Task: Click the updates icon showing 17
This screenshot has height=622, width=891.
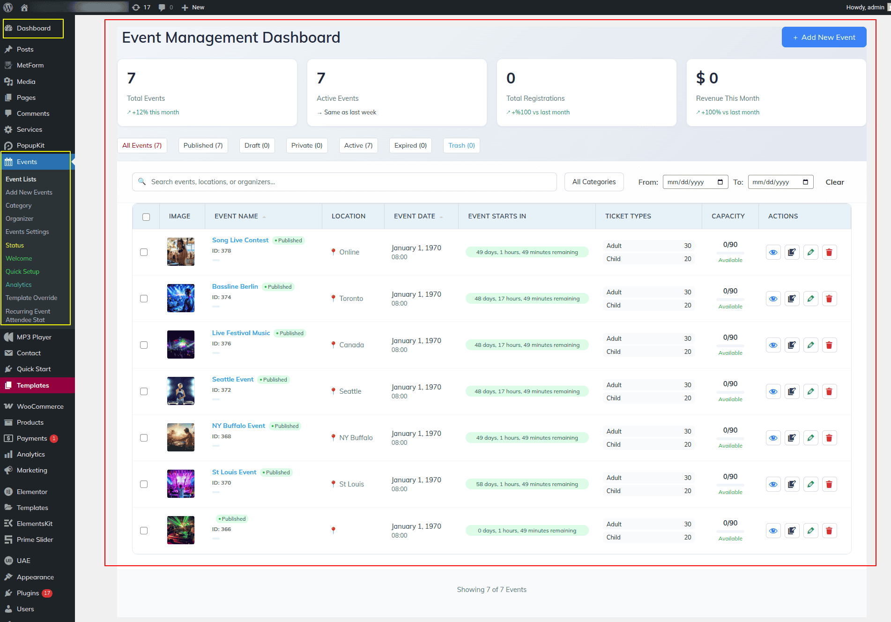Action: tap(141, 7)
